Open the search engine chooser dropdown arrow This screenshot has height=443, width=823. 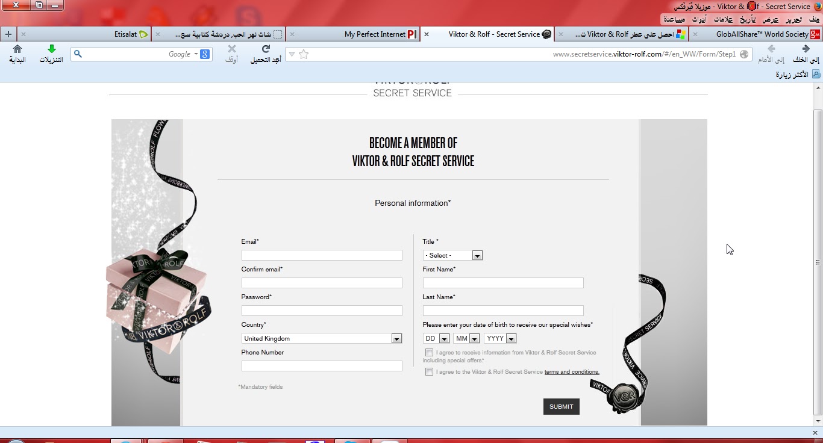(196, 54)
